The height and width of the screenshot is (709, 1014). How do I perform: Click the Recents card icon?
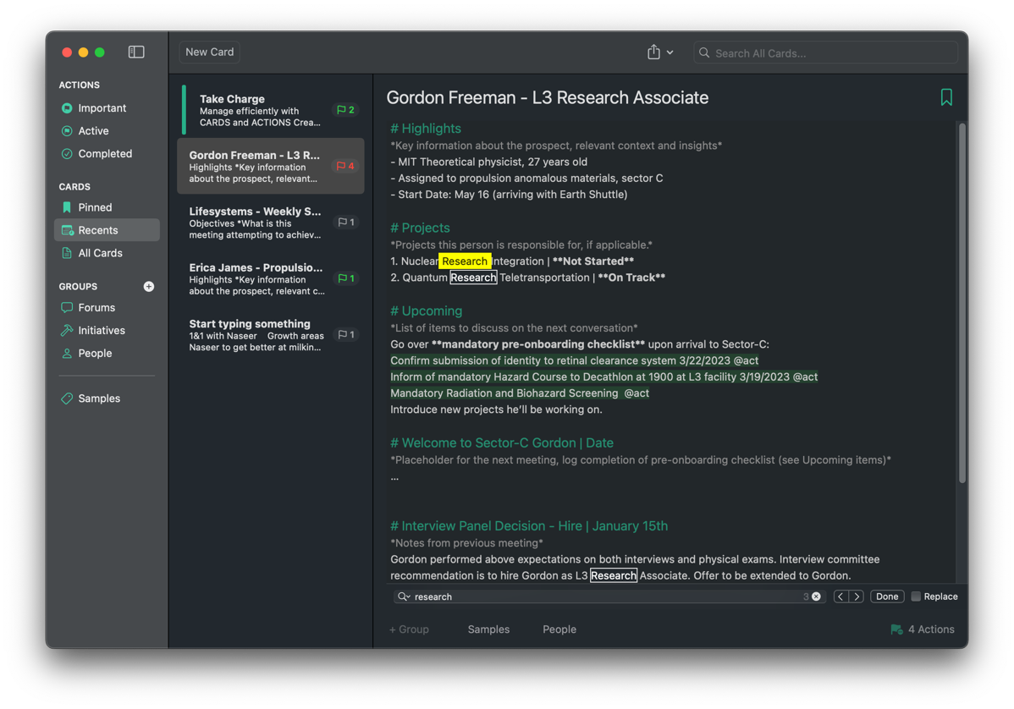[67, 230]
